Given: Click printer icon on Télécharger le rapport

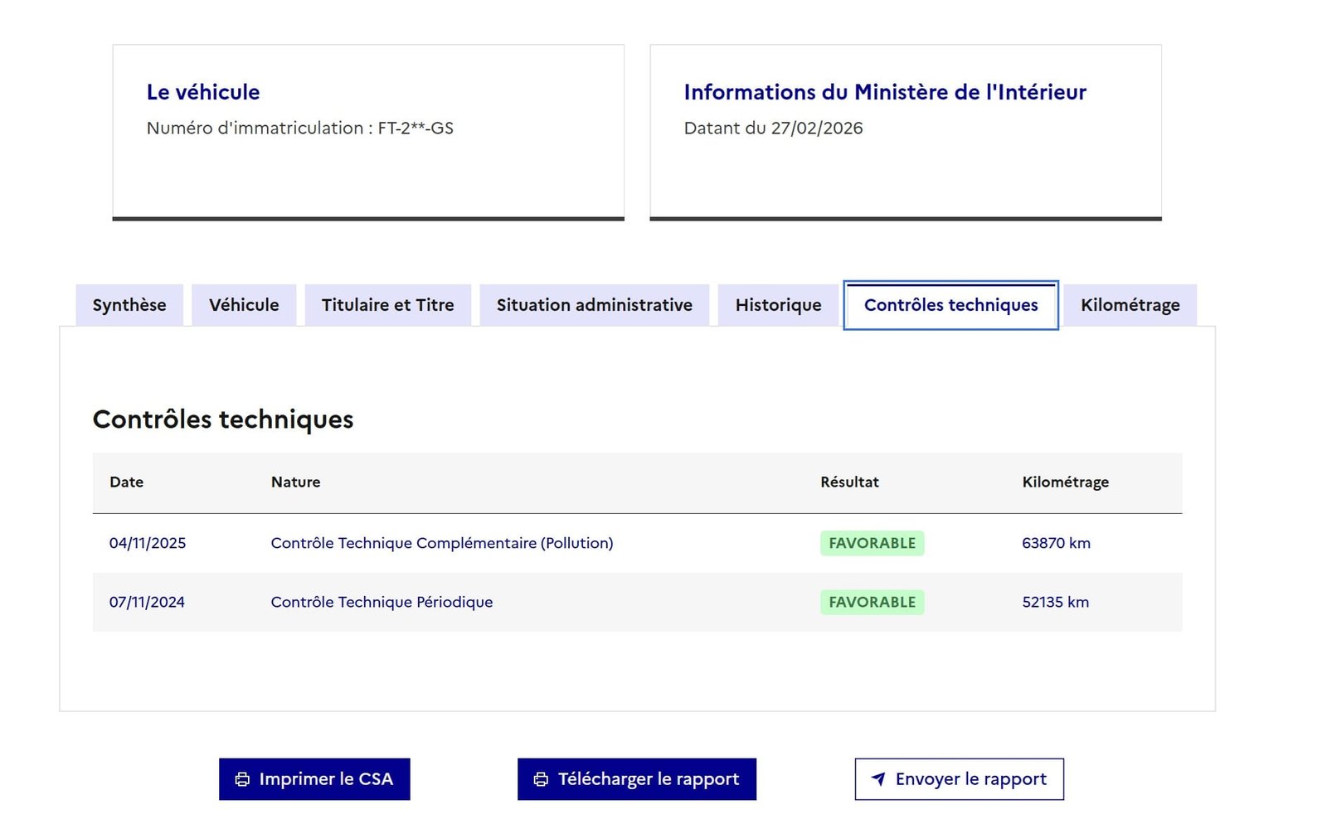Looking at the screenshot, I should click(x=541, y=779).
